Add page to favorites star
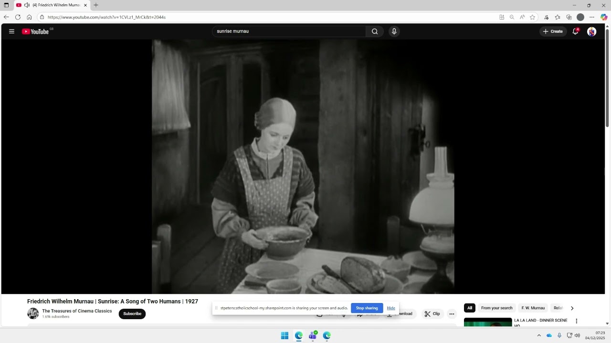The image size is (611, 343). tap(532, 17)
